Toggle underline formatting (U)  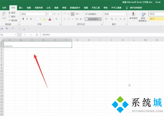pyautogui.click(x=31, y=19)
